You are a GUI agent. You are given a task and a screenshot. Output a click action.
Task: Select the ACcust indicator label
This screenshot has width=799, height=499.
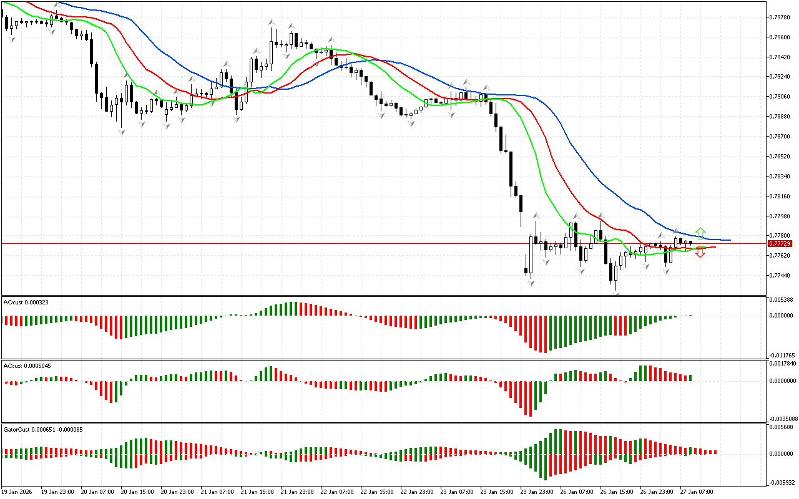[x=27, y=366]
